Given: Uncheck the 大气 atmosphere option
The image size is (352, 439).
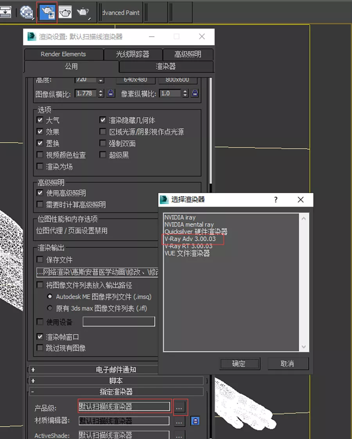Looking at the screenshot, I should 40,120.
